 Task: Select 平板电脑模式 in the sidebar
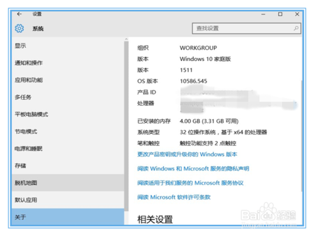coord(68,114)
